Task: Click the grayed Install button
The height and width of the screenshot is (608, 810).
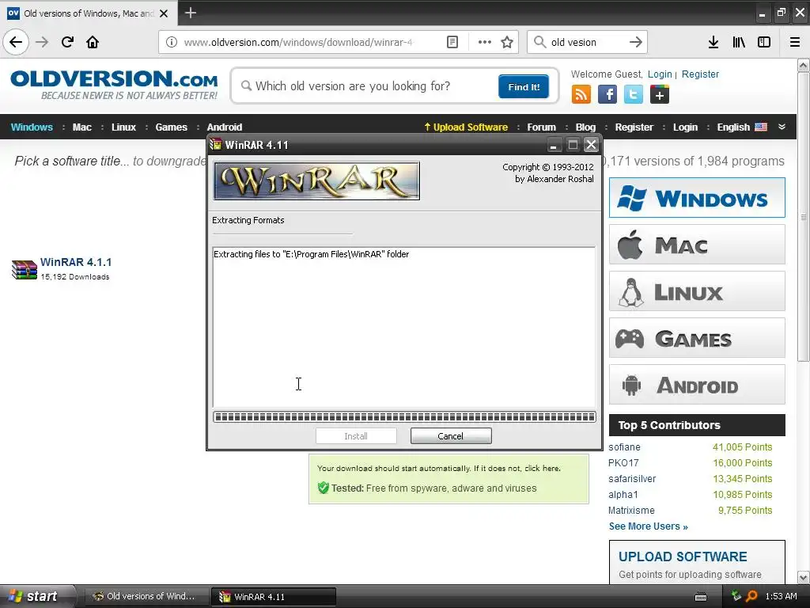Action: [356, 436]
